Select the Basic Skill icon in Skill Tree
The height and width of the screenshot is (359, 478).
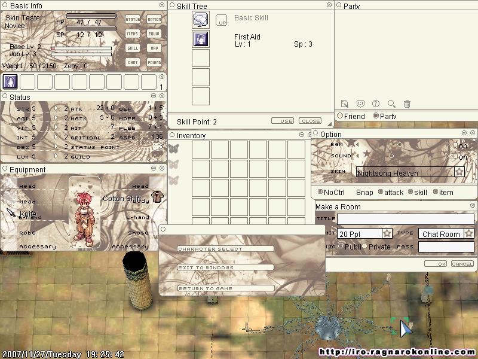click(201, 20)
